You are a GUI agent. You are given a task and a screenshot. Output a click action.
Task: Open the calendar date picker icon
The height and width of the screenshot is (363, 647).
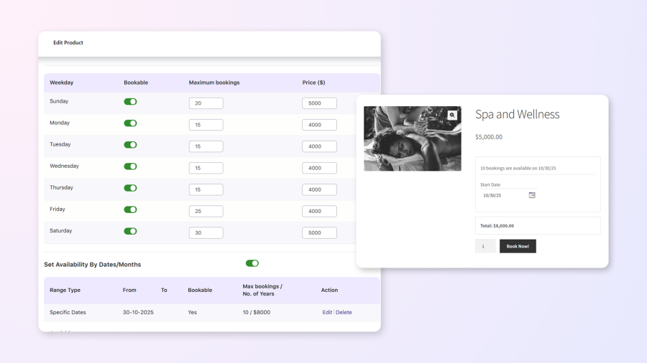coord(532,195)
